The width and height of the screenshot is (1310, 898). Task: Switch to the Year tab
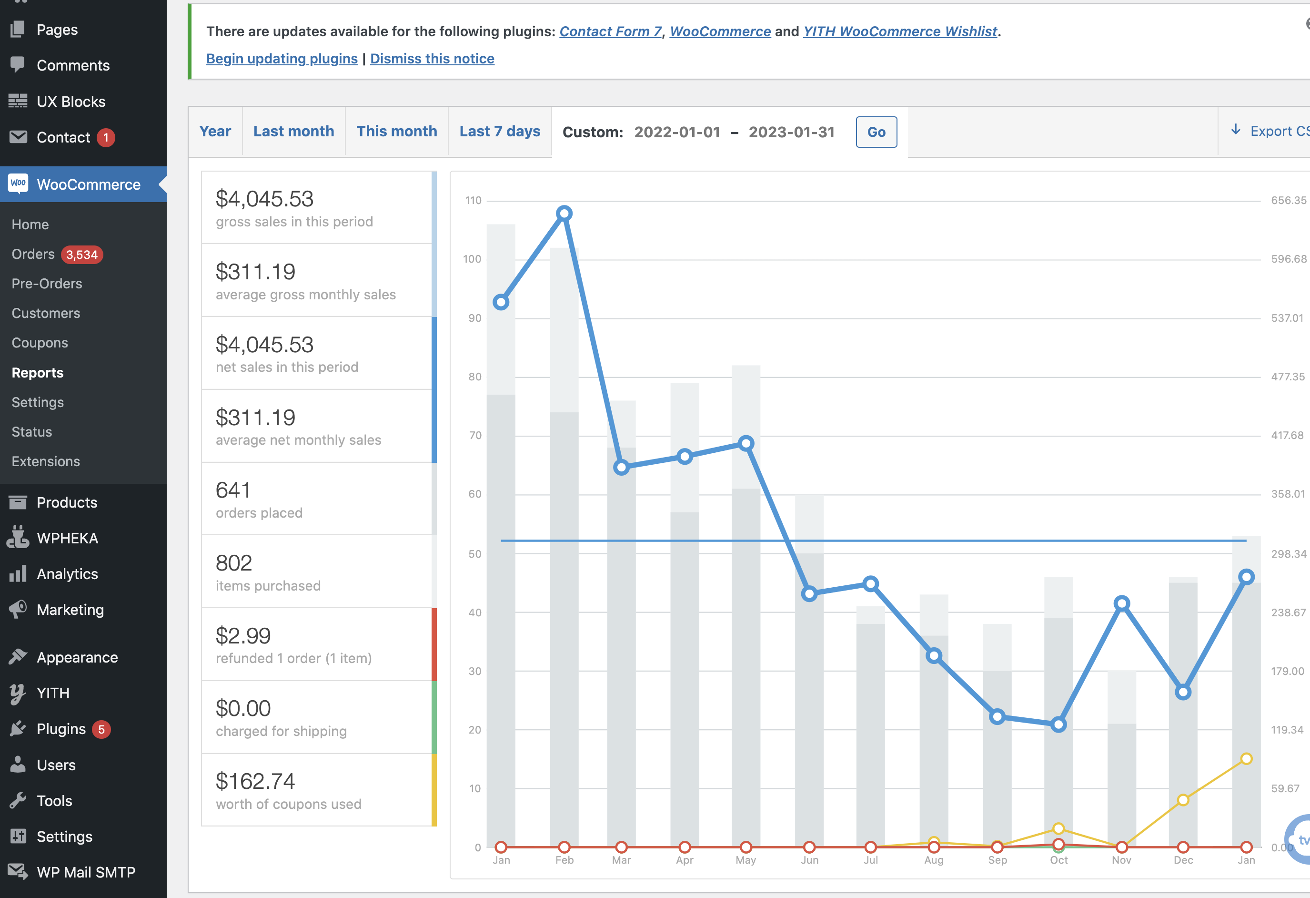click(215, 132)
